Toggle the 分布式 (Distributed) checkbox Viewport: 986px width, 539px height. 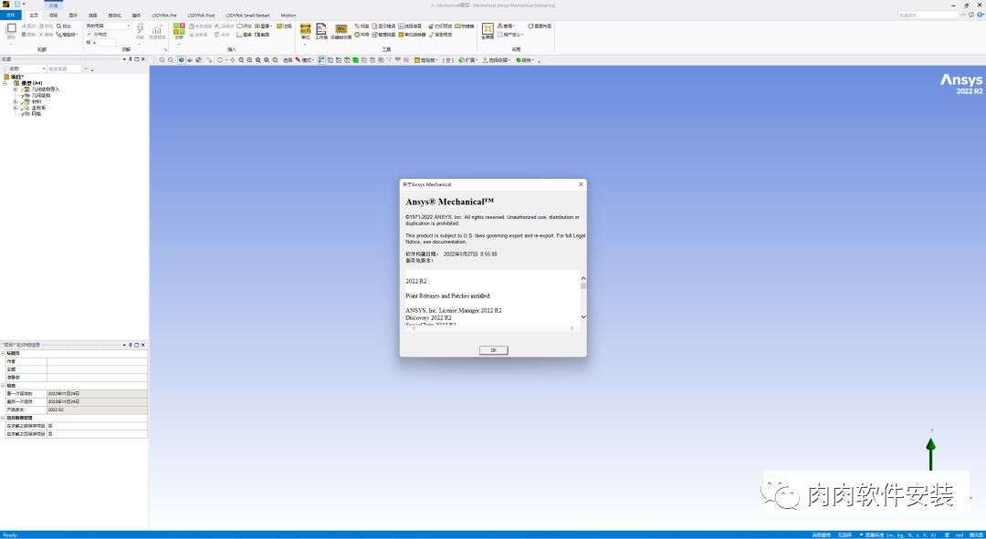pos(89,34)
